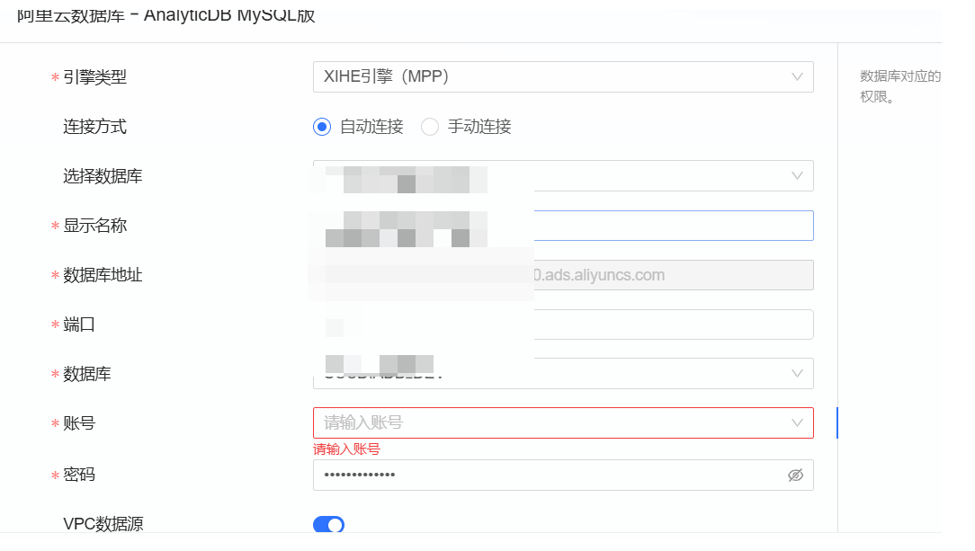Open 账号 dropdown showing 请输入账号 placeholder
Image resolution: width=975 pixels, height=551 pixels.
tap(549, 422)
